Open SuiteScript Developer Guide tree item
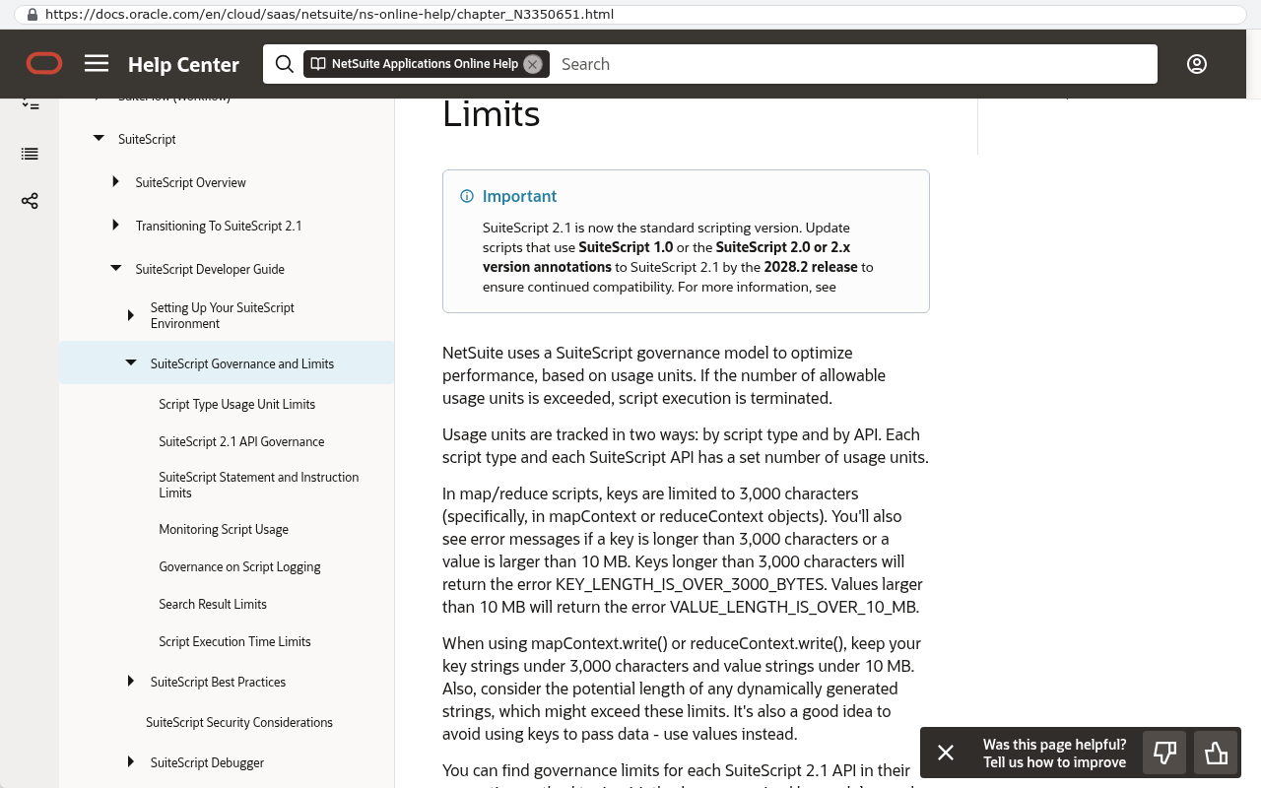 [210, 269]
